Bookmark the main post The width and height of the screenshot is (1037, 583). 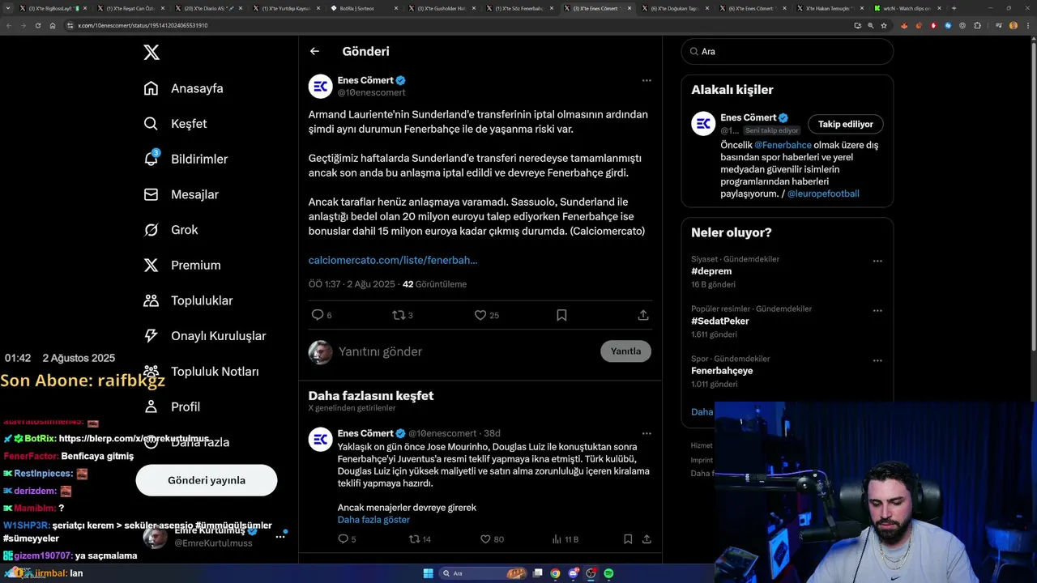(x=561, y=315)
